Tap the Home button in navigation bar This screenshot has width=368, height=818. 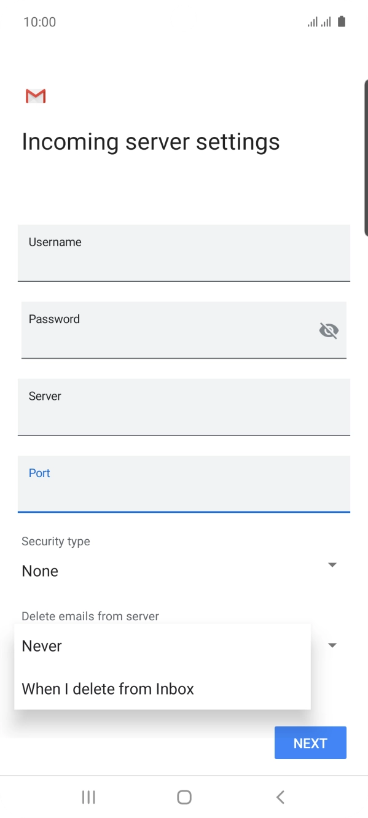pos(184,797)
